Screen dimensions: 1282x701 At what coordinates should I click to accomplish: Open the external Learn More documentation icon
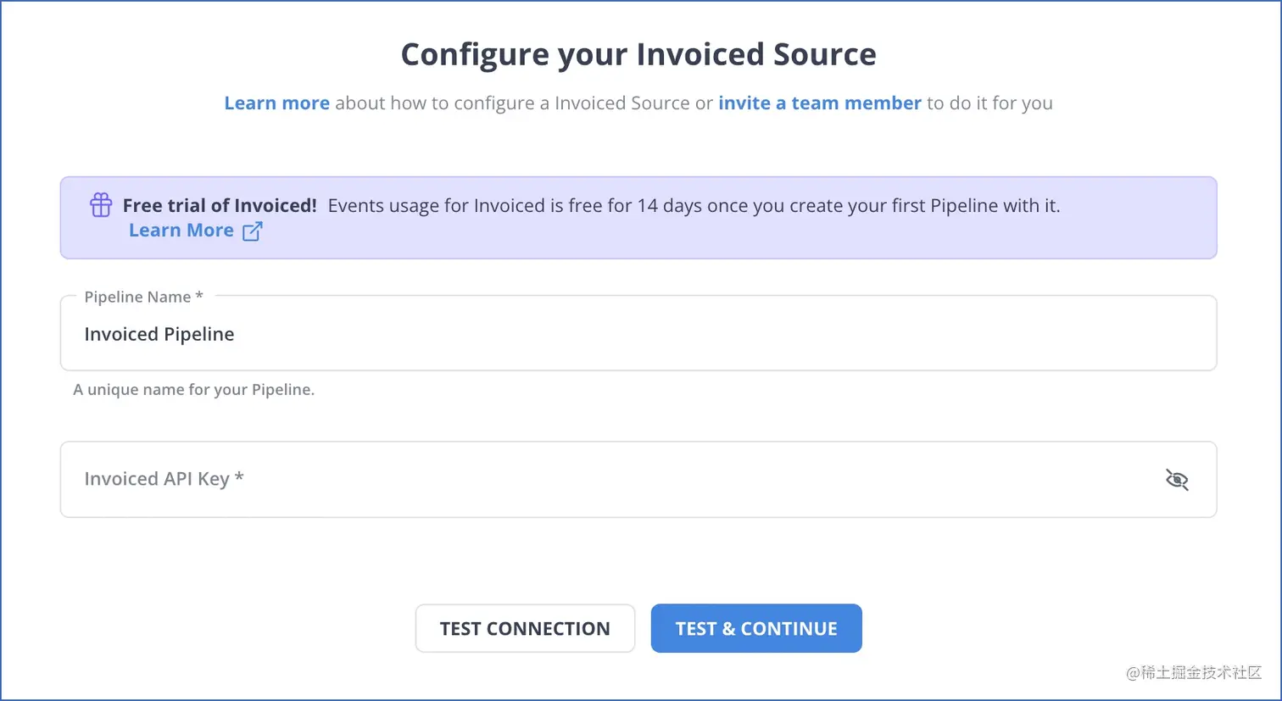click(251, 230)
